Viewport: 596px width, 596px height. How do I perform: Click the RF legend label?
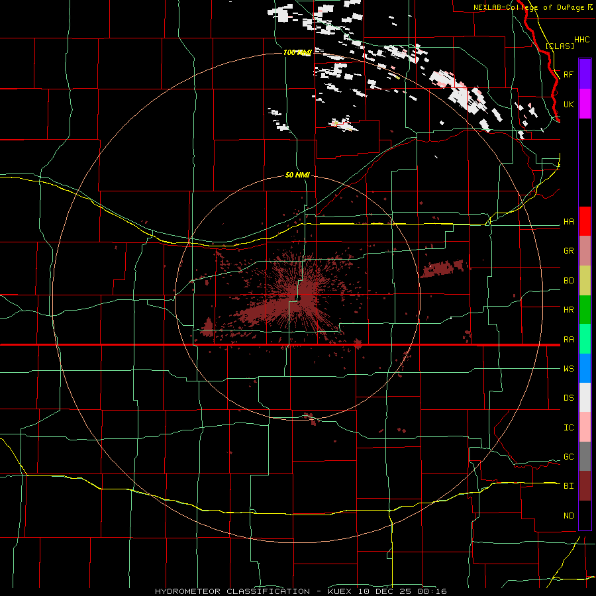(568, 74)
